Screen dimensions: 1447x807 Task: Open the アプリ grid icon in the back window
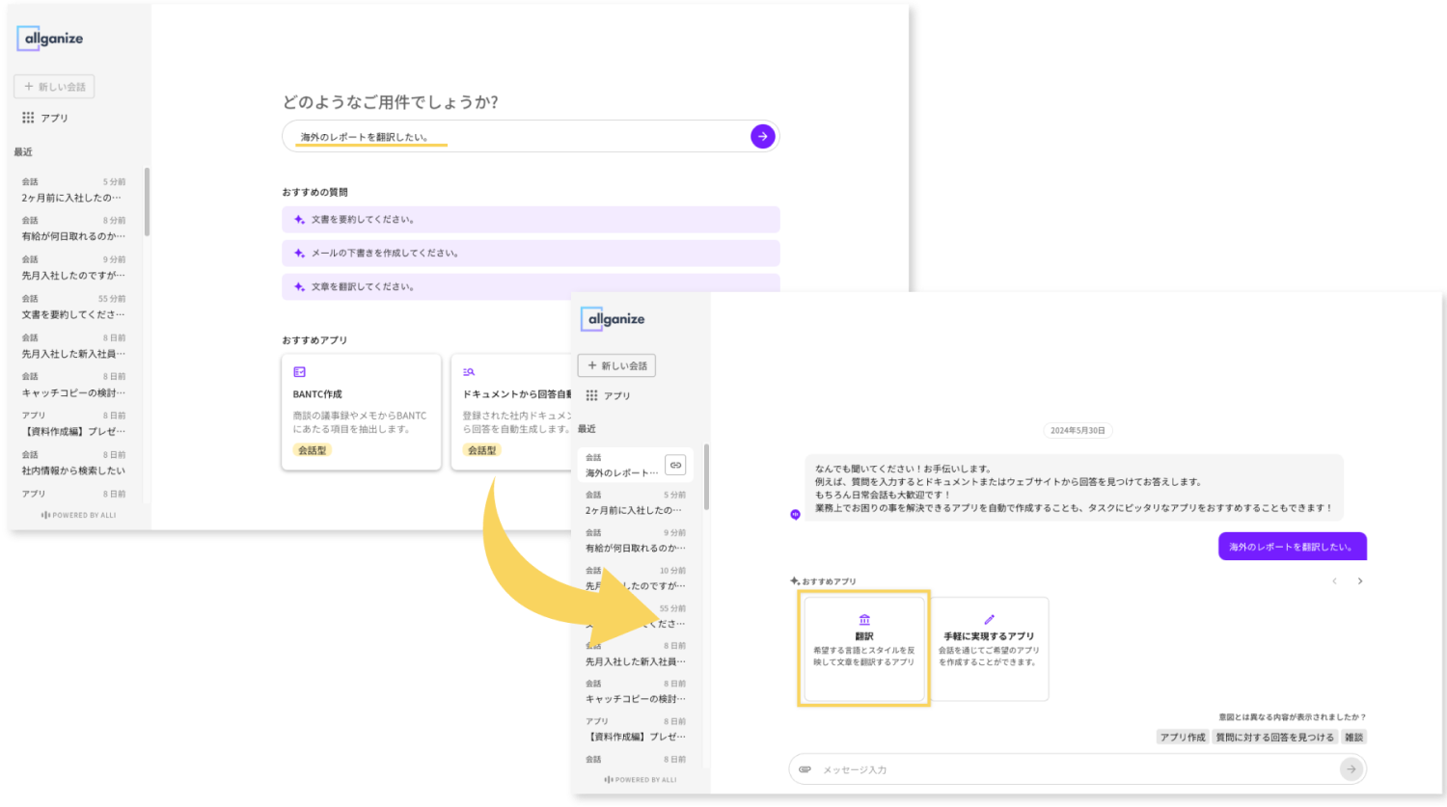tap(28, 118)
